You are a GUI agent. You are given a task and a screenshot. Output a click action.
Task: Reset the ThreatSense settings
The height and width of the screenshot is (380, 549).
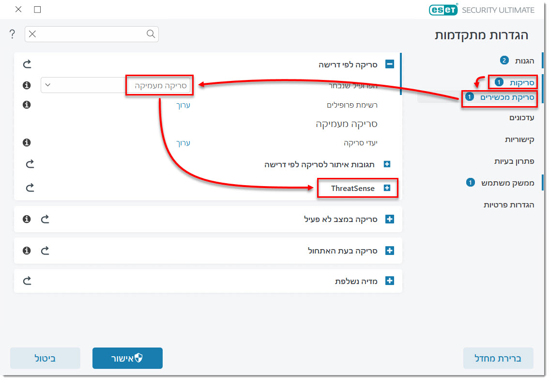(30, 188)
